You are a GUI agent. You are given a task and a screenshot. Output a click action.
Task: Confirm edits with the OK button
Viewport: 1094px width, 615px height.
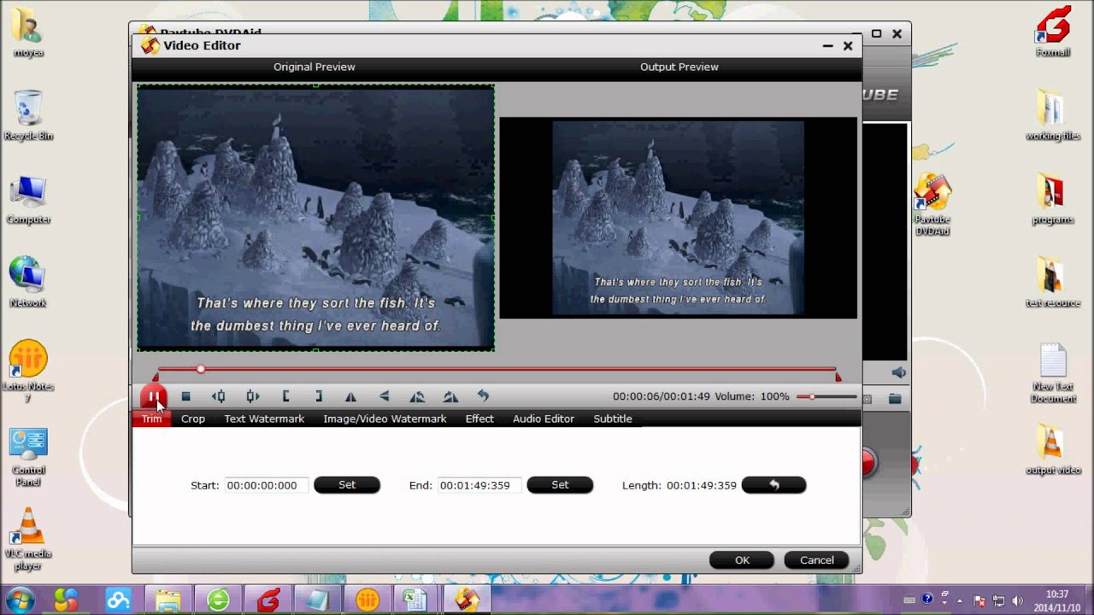coord(742,560)
